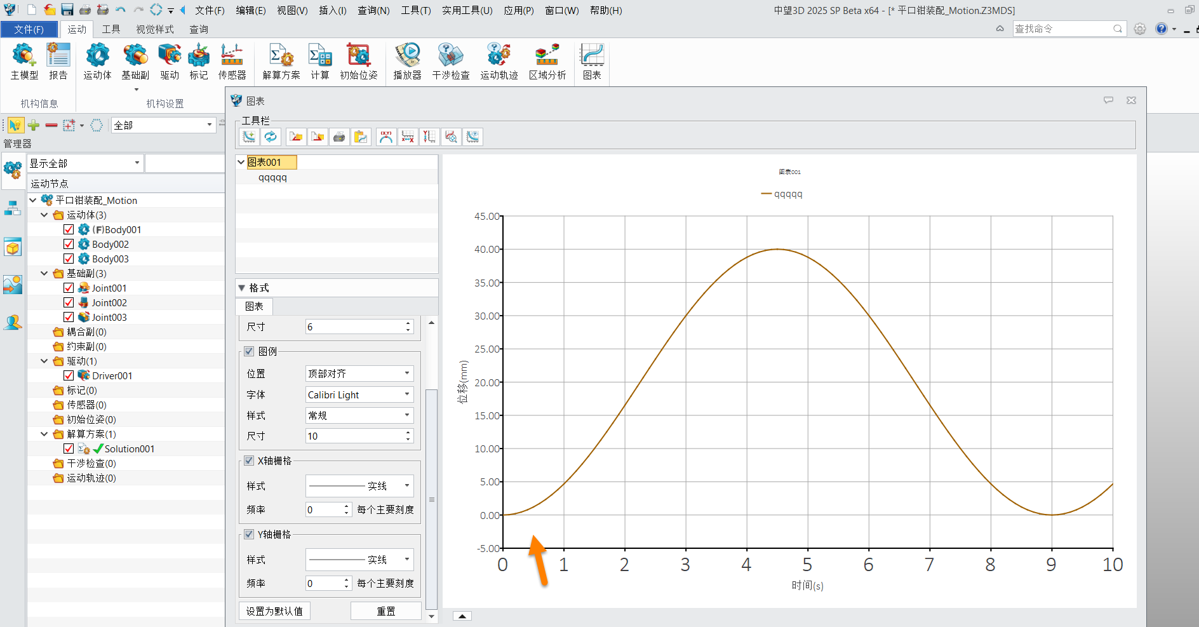Open the 运动轨迹 motion trace tool
This screenshot has width=1199, height=627.
pos(499,62)
